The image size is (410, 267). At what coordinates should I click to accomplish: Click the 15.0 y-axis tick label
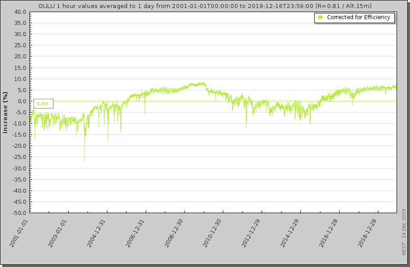20,68
